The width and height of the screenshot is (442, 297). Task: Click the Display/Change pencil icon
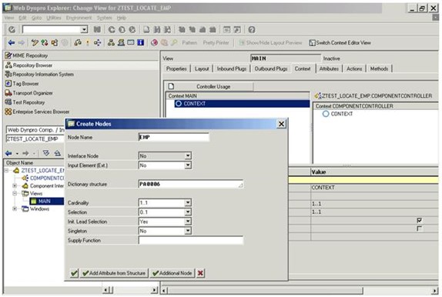click(35, 43)
